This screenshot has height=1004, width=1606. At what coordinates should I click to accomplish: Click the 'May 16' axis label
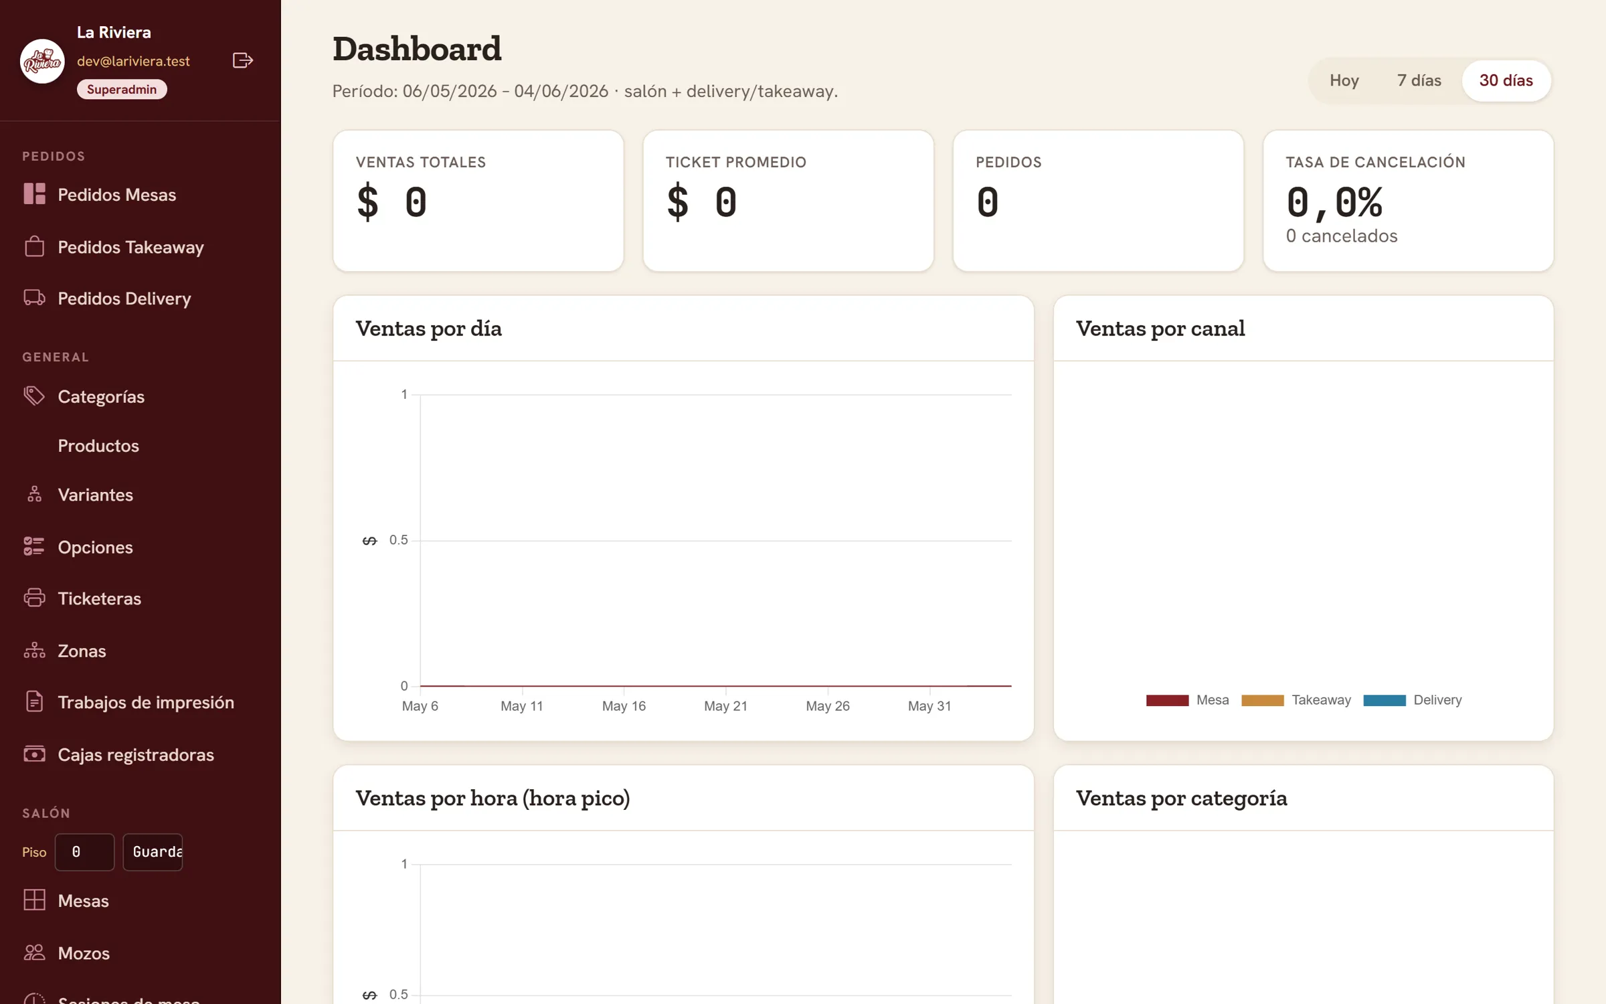[x=624, y=706]
